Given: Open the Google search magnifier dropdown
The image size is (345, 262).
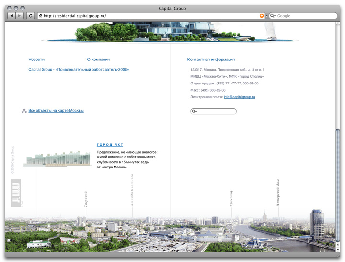Looking at the screenshot, I should 273,16.
